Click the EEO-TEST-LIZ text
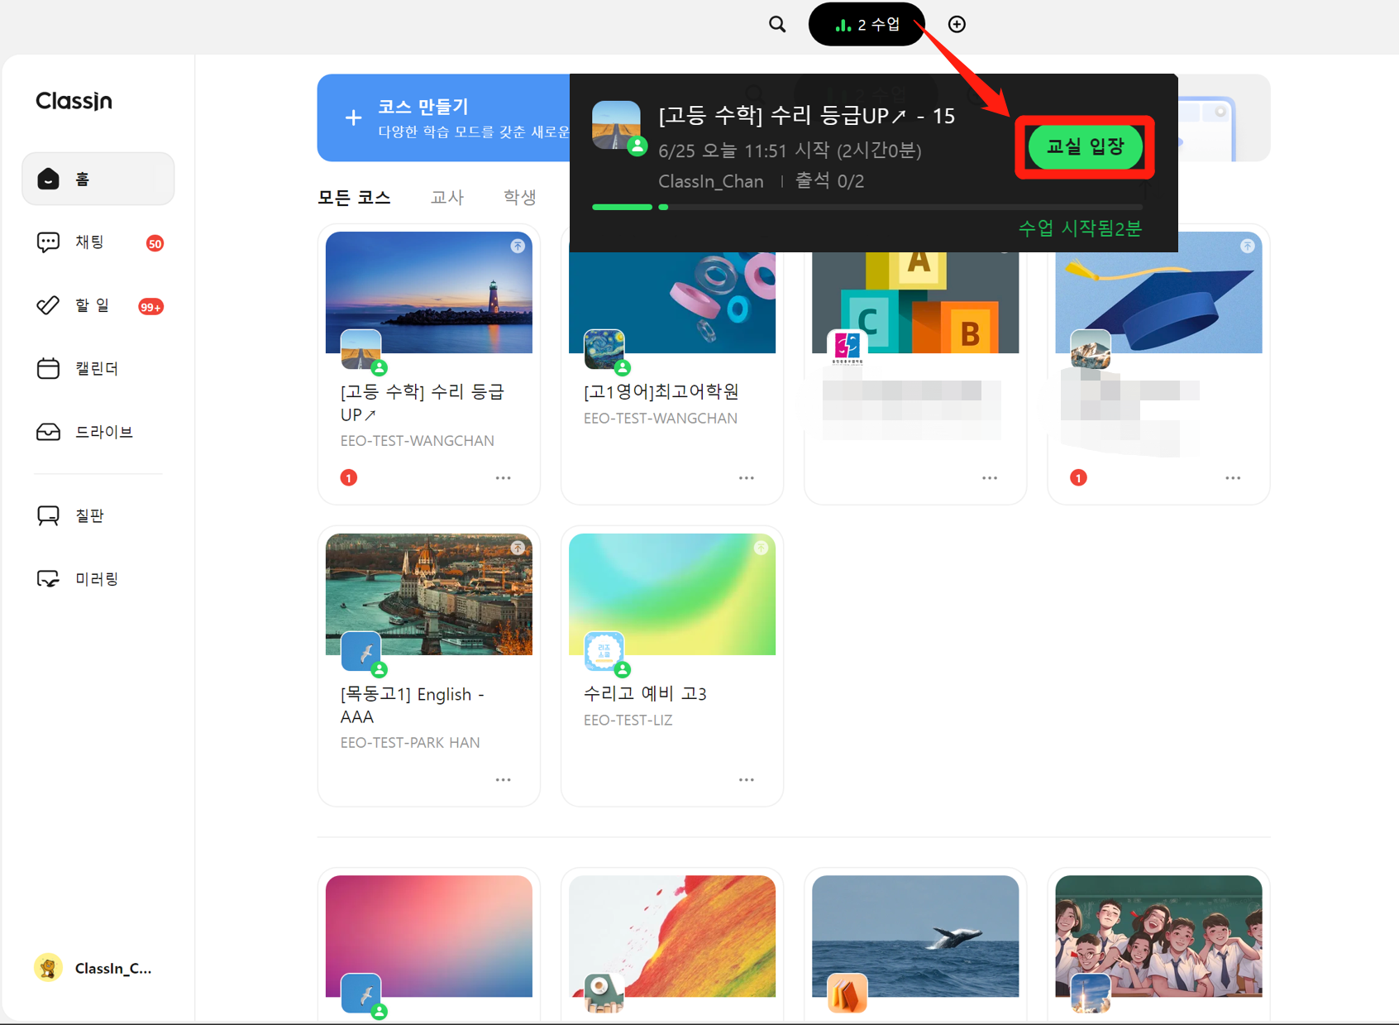 (x=628, y=720)
